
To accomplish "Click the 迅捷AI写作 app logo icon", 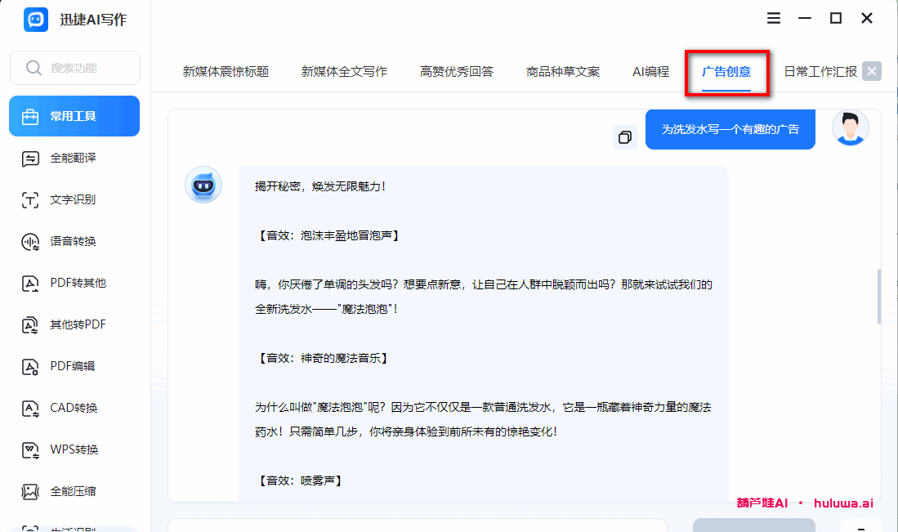I will pos(35,20).
